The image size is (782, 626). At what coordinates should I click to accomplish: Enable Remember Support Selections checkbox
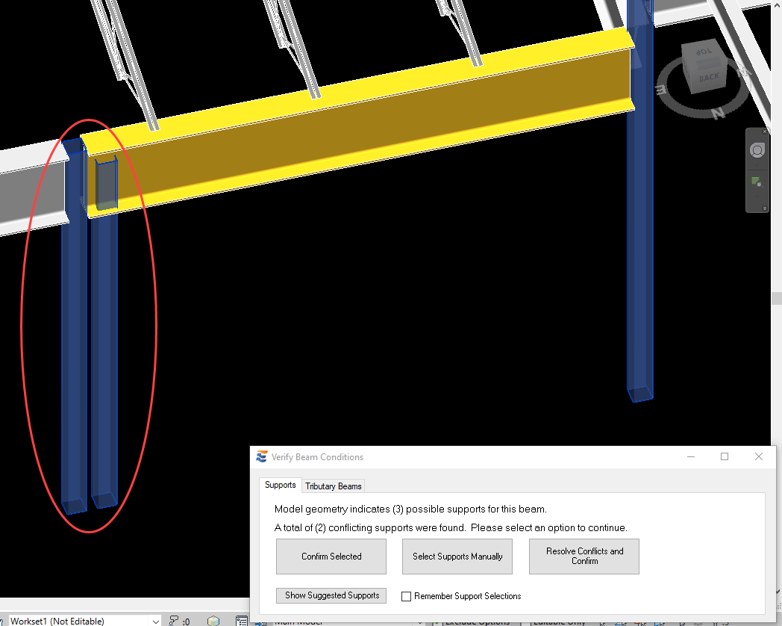(407, 596)
